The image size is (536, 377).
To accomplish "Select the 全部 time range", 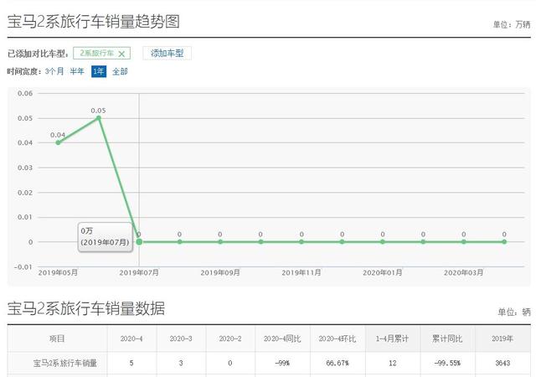I will point(120,71).
